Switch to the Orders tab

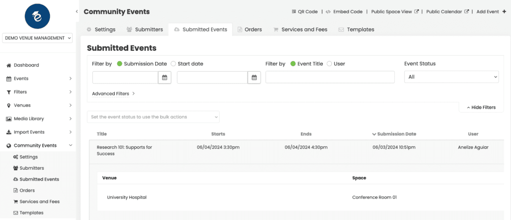point(250,29)
